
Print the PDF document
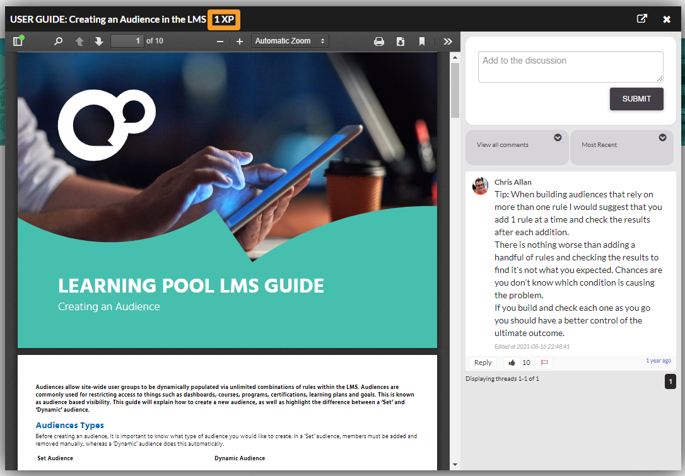tap(379, 42)
